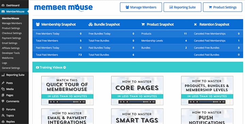
Task: Click the Free Members Today row
Action: click(59, 34)
